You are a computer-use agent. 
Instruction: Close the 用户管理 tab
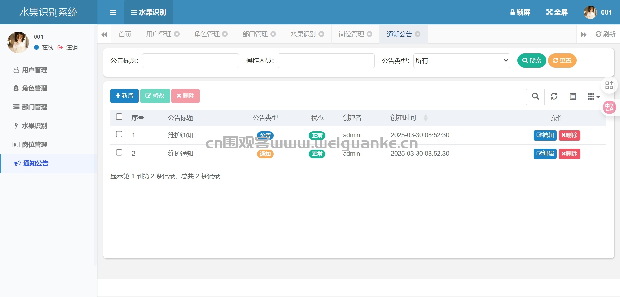point(177,34)
